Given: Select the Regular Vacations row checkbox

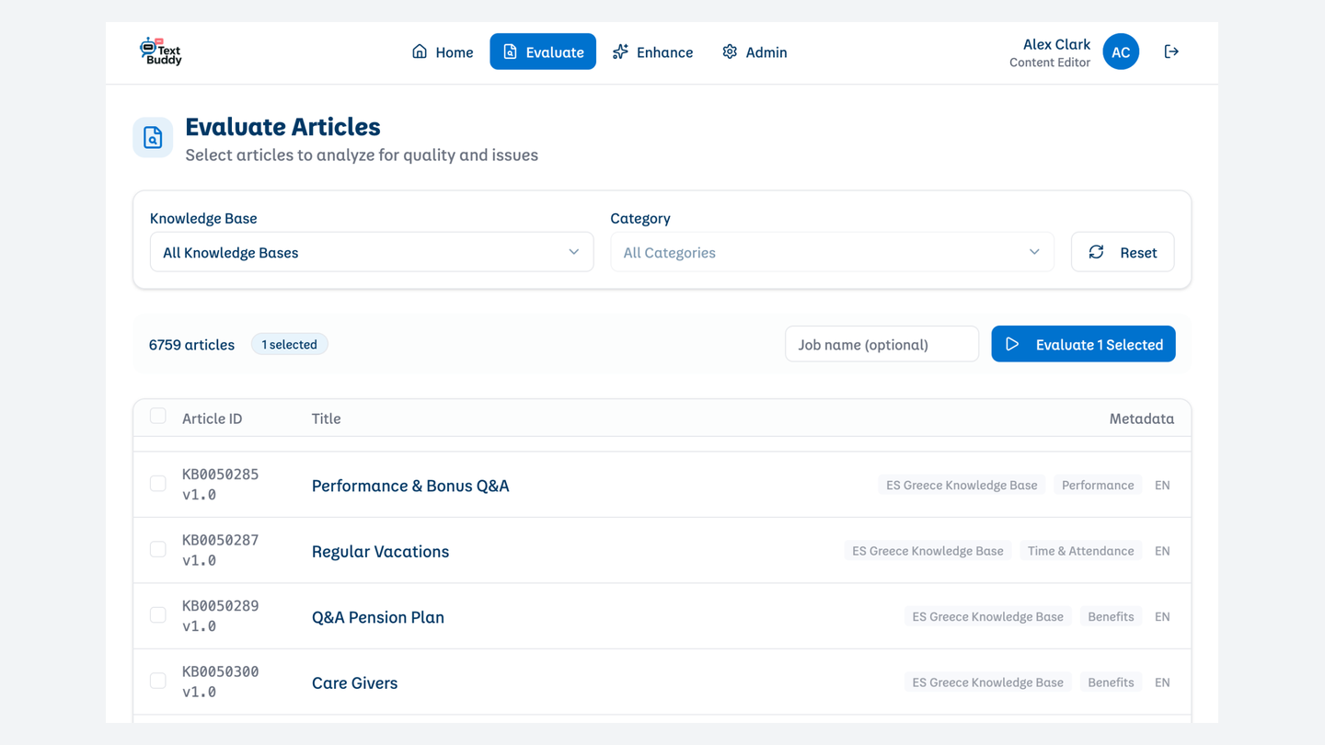Looking at the screenshot, I should tap(158, 549).
